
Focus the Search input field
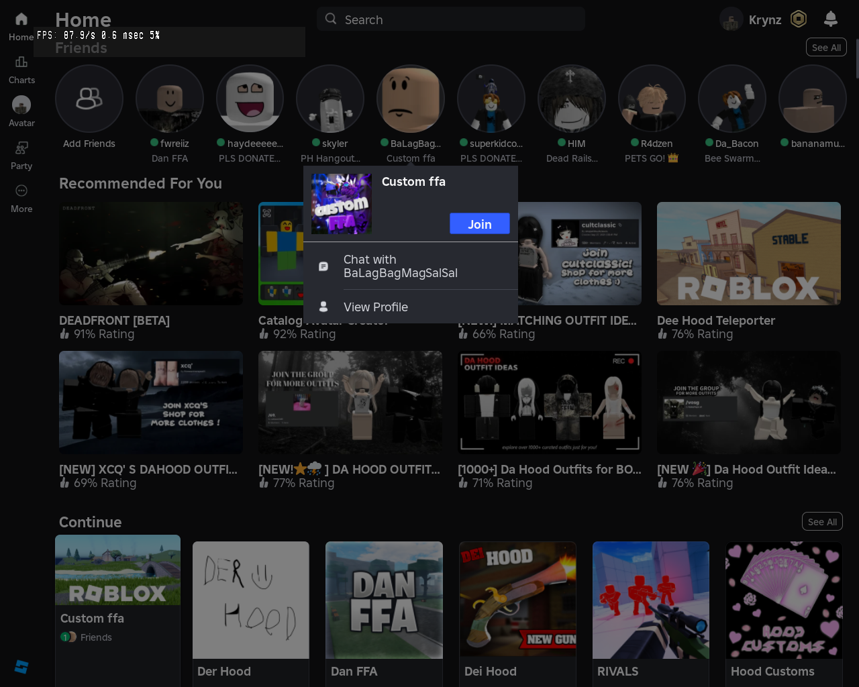451,19
